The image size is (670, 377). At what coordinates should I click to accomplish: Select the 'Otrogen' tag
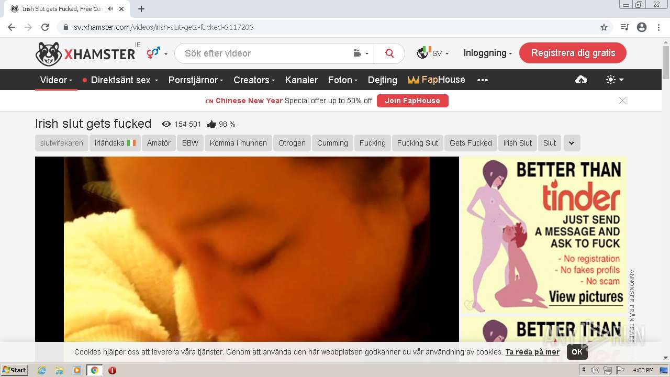(x=292, y=143)
